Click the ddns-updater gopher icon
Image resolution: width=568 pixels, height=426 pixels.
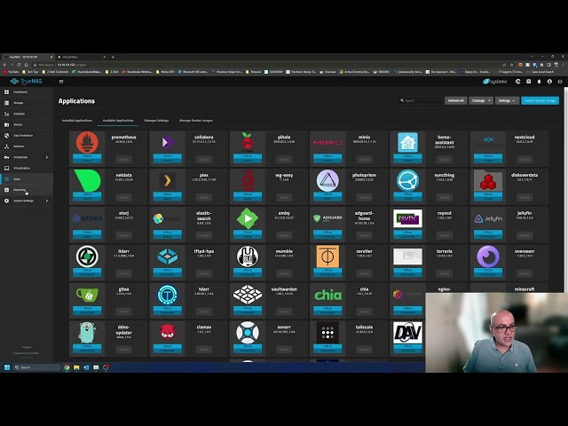(87, 333)
